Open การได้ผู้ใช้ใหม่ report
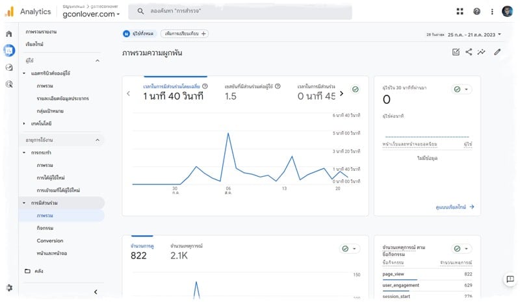This screenshot has width=520, height=302. tap(51, 178)
